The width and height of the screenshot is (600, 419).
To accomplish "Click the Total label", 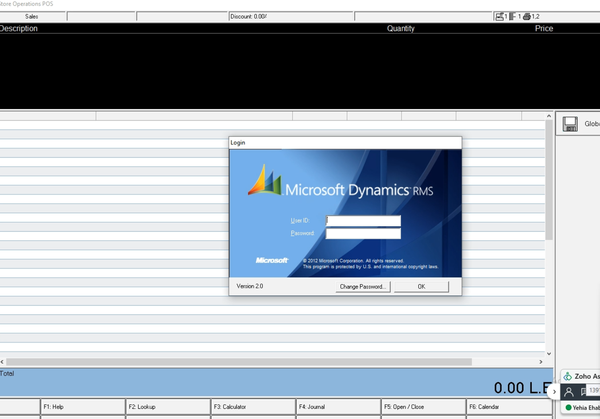I will (7, 373).
